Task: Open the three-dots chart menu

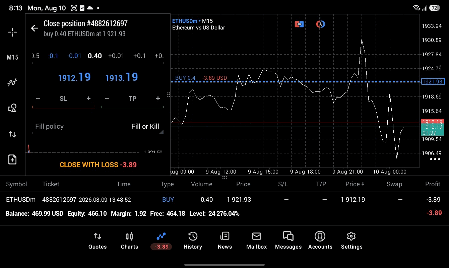Action: click(435, 159)
